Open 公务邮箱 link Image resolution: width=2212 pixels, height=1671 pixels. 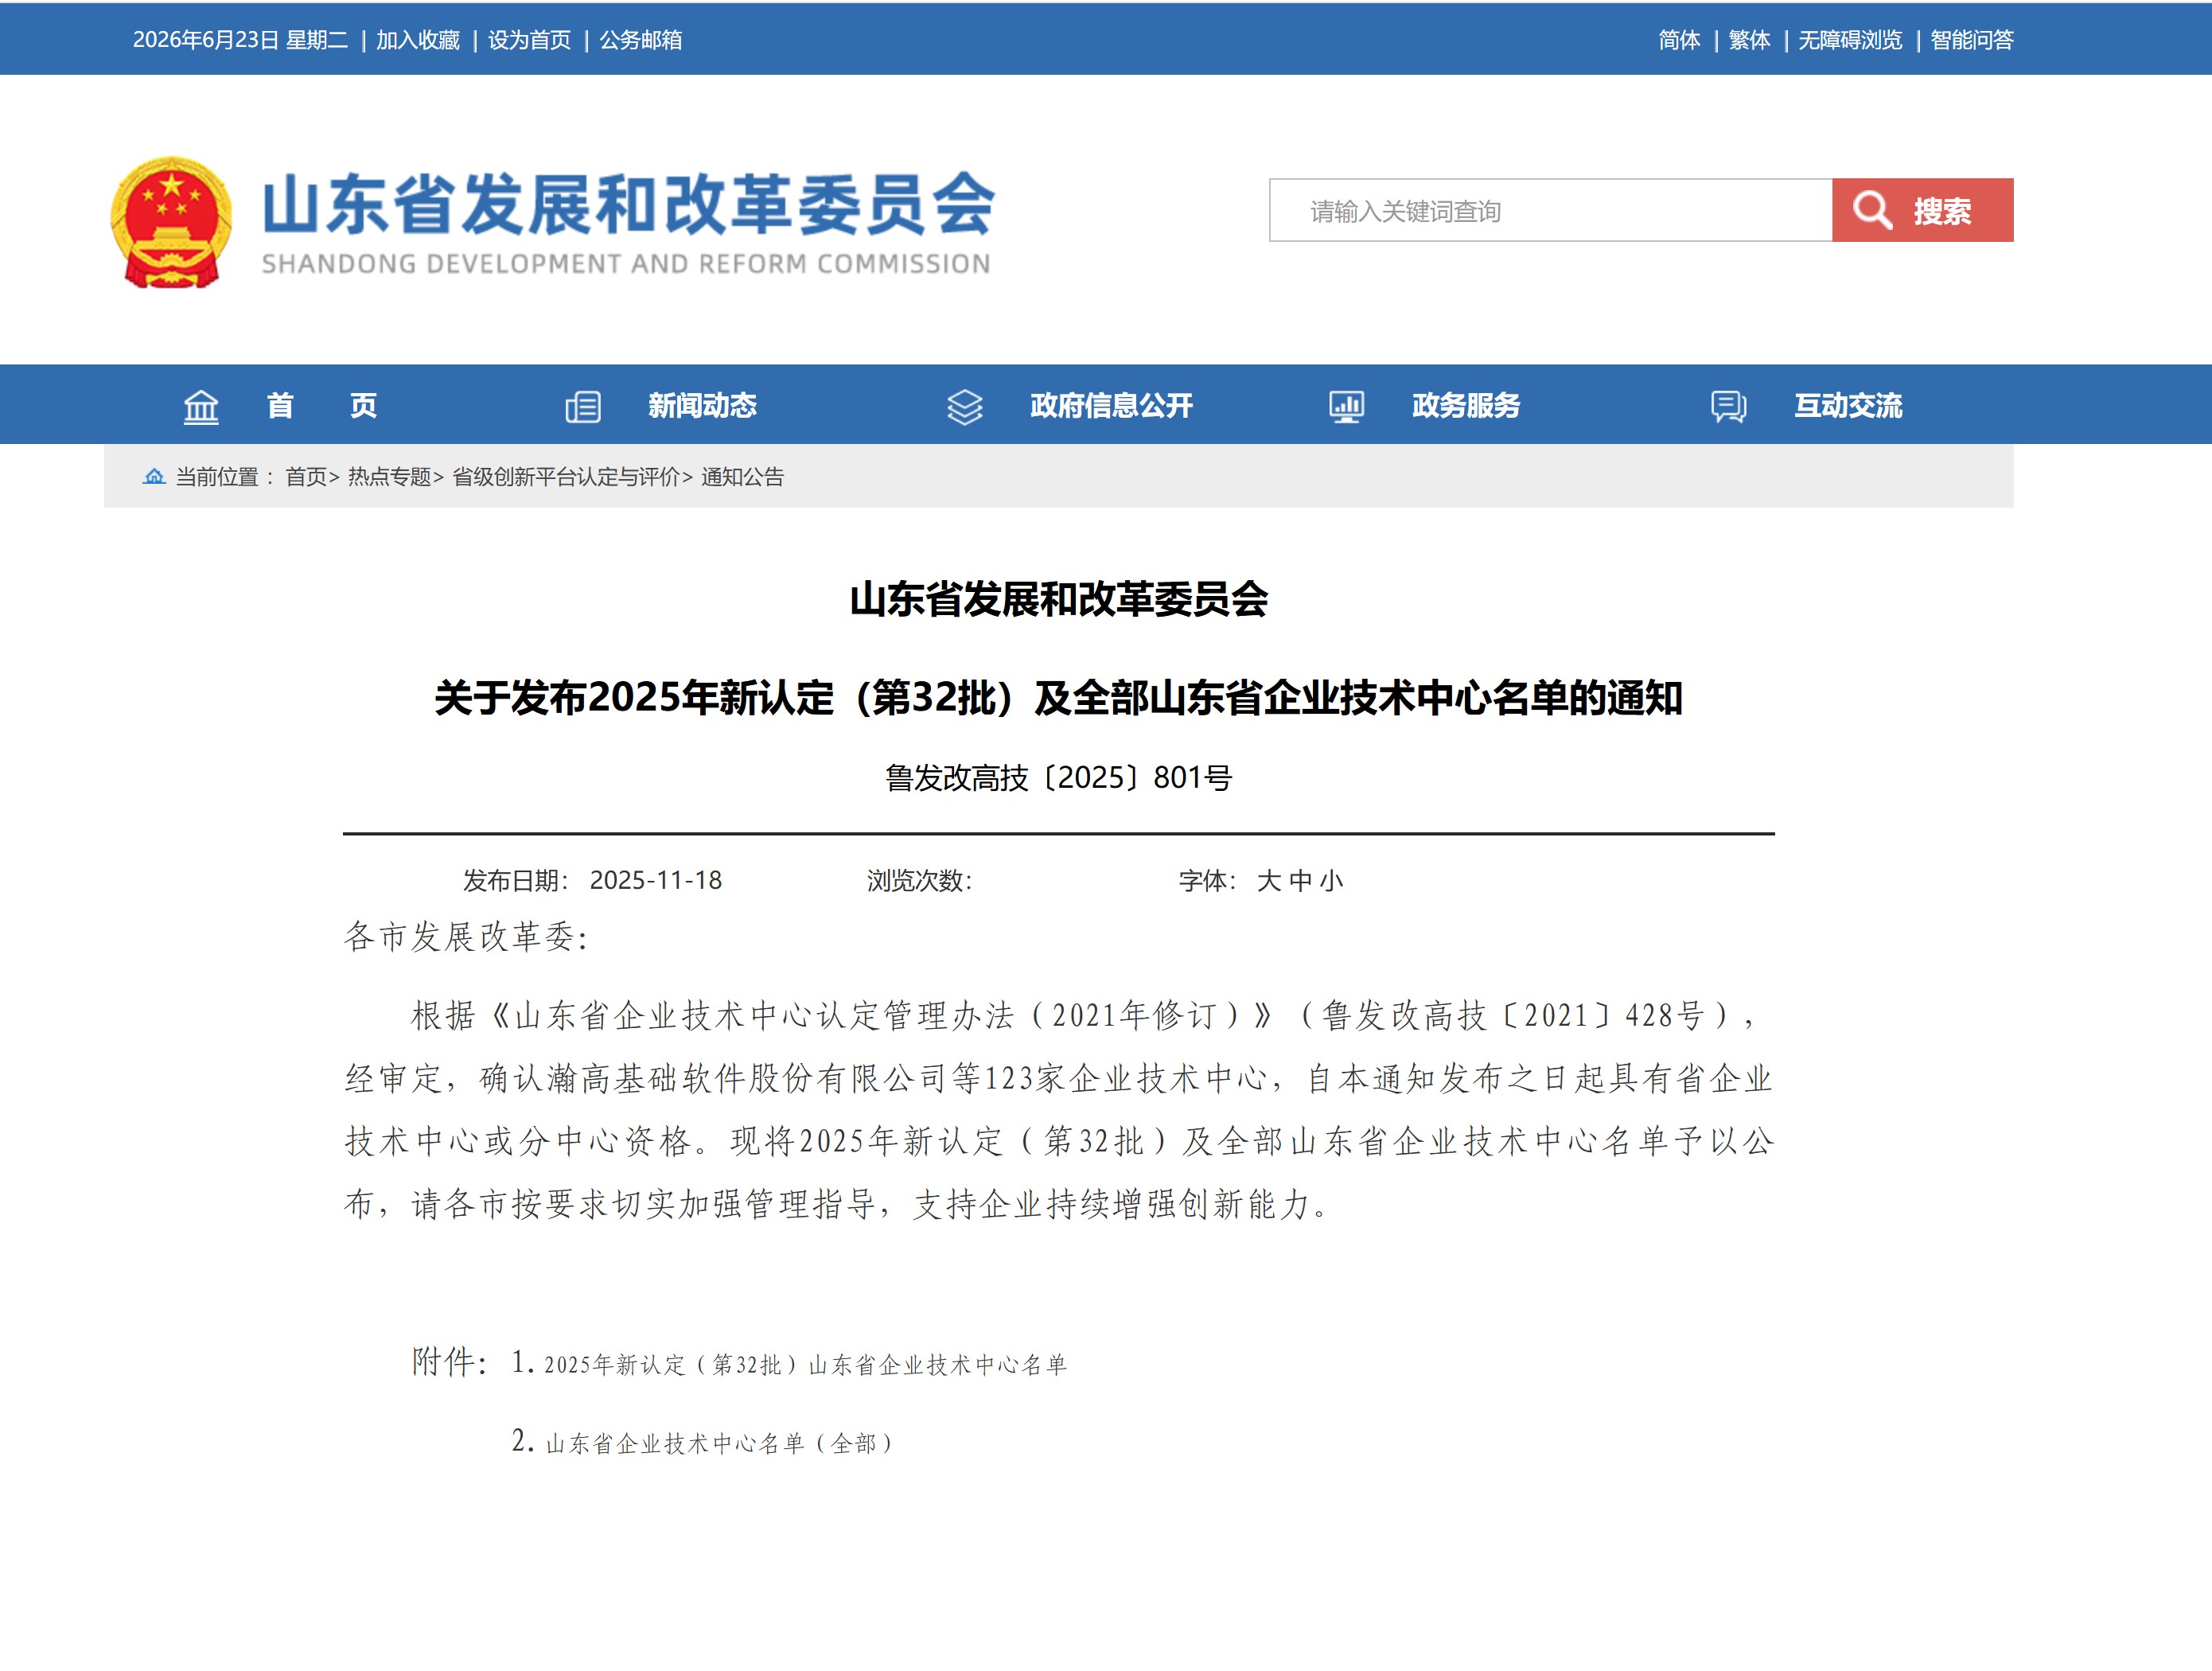coord(640,40)
